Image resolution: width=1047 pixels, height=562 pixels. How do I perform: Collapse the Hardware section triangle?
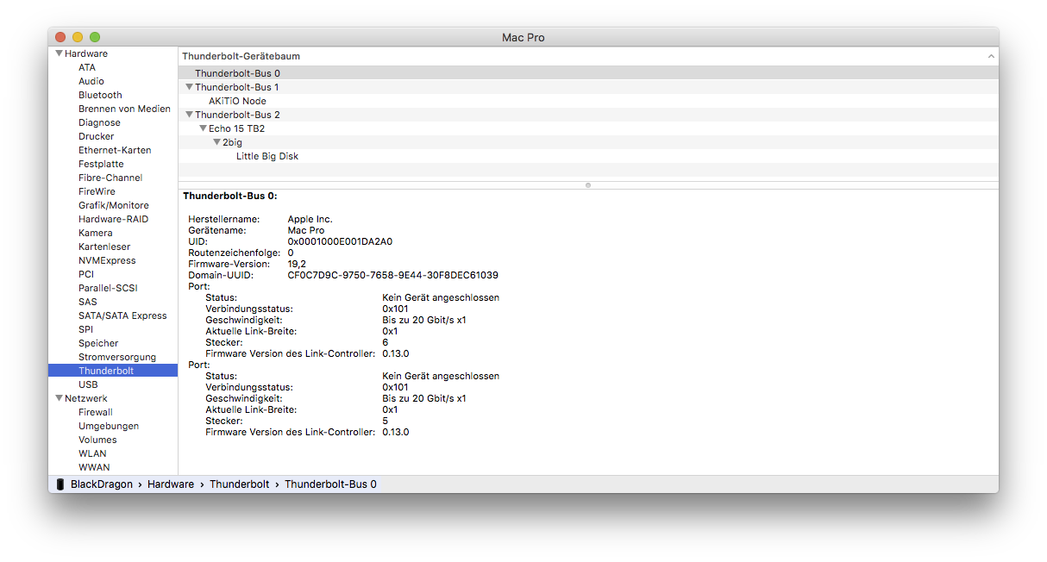coord(60,53)
